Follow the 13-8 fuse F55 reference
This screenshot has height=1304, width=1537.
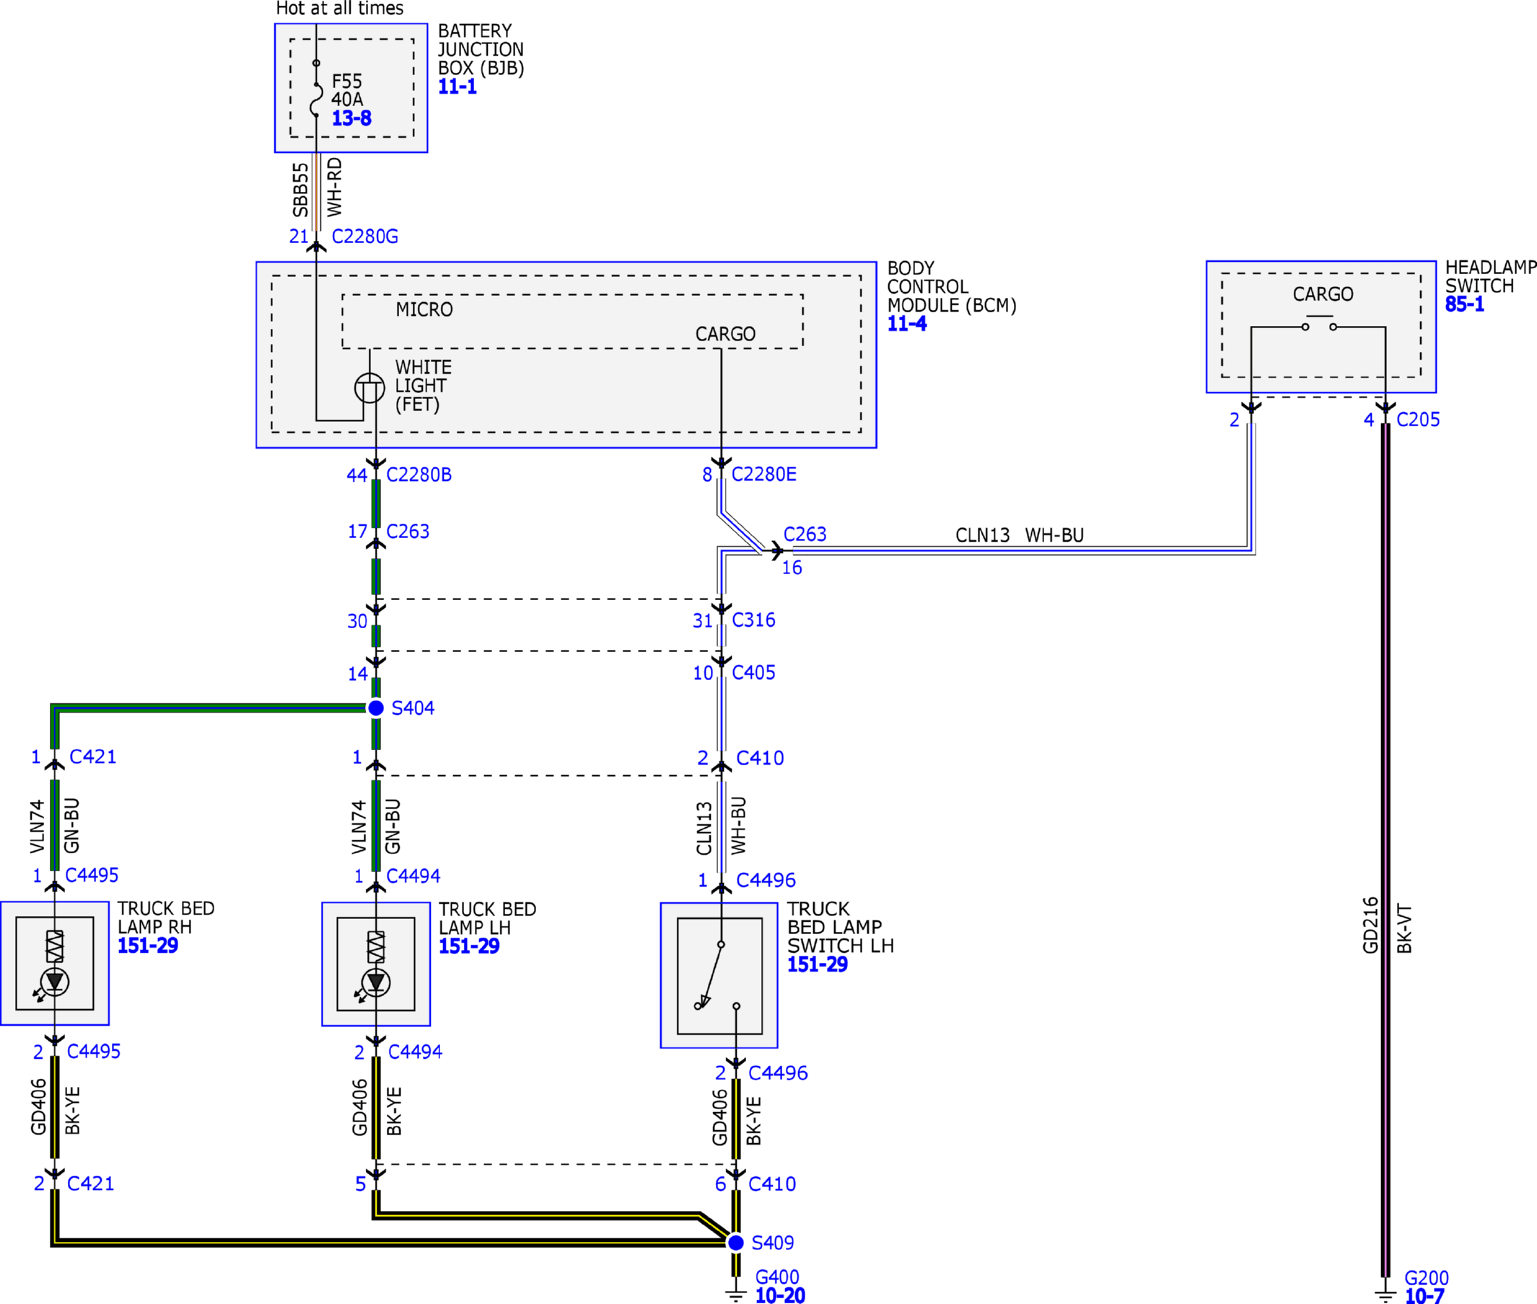point(351,118)
